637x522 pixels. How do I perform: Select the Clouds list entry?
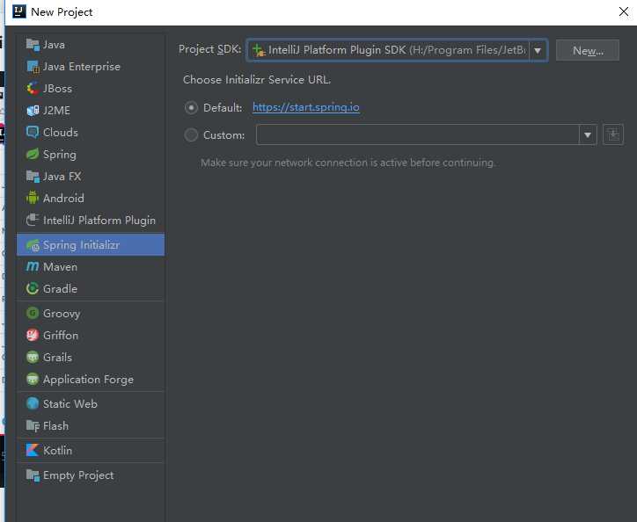[91, 132]
